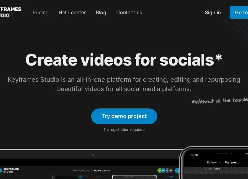
Task: Click the Keyframes Studio logo in app preview
Action: [x=9, y=170]
